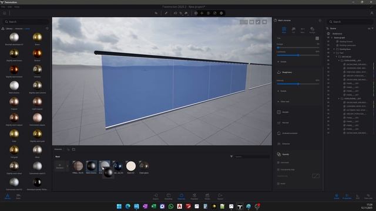
Task: Open the Stats tab at bottom right
Action: [x=358, y=196]
